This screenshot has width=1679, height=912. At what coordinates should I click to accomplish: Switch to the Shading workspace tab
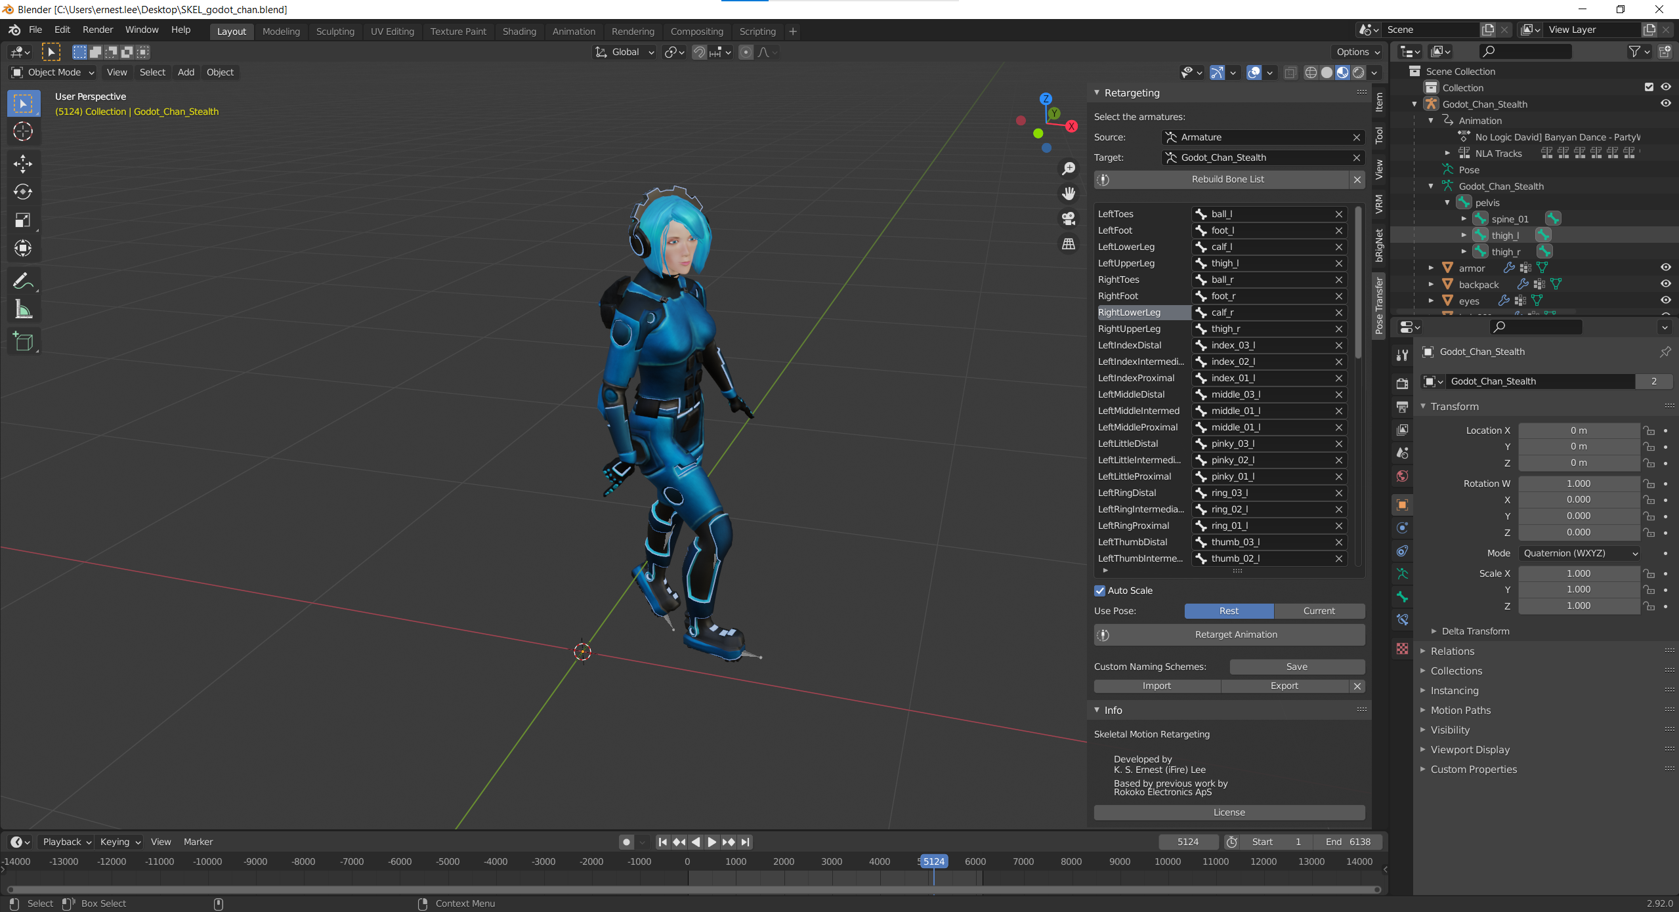[x=519, y=31]
